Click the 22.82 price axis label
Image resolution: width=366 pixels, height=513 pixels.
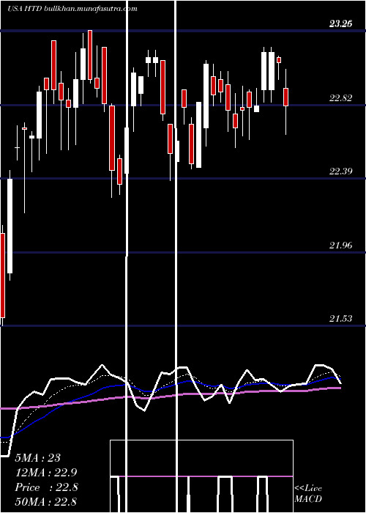tap(340, 97)
